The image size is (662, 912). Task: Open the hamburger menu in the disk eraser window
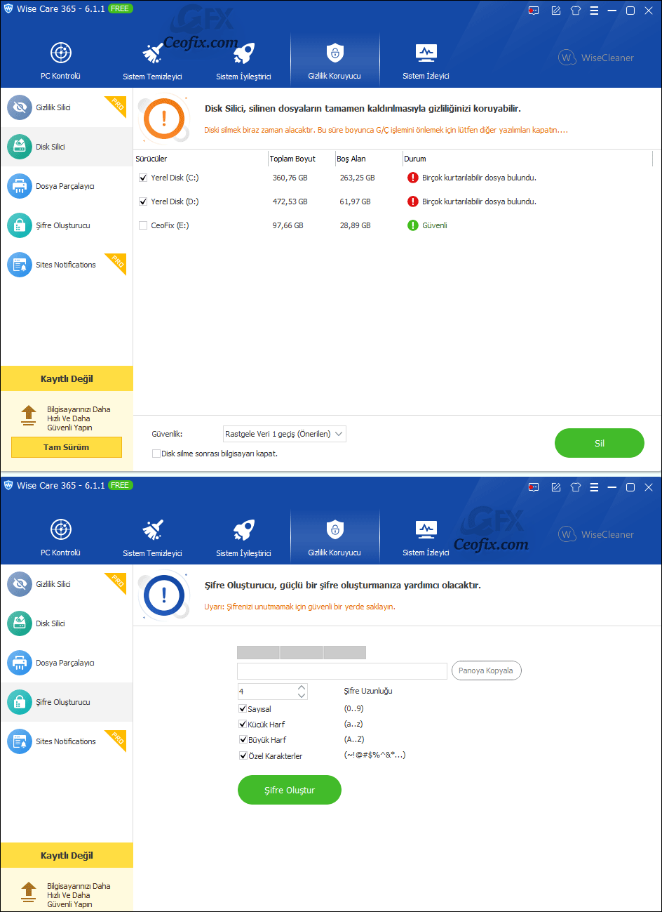594,11
